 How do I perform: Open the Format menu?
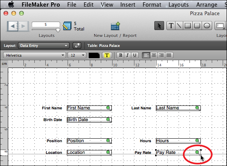(152, 5)
